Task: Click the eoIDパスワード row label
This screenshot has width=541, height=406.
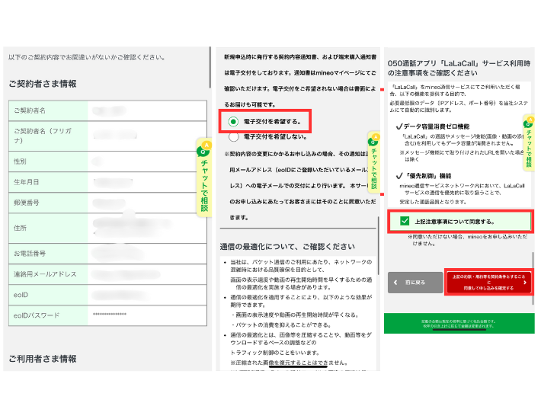Action: pyautogui.click(x=37, y=315)
